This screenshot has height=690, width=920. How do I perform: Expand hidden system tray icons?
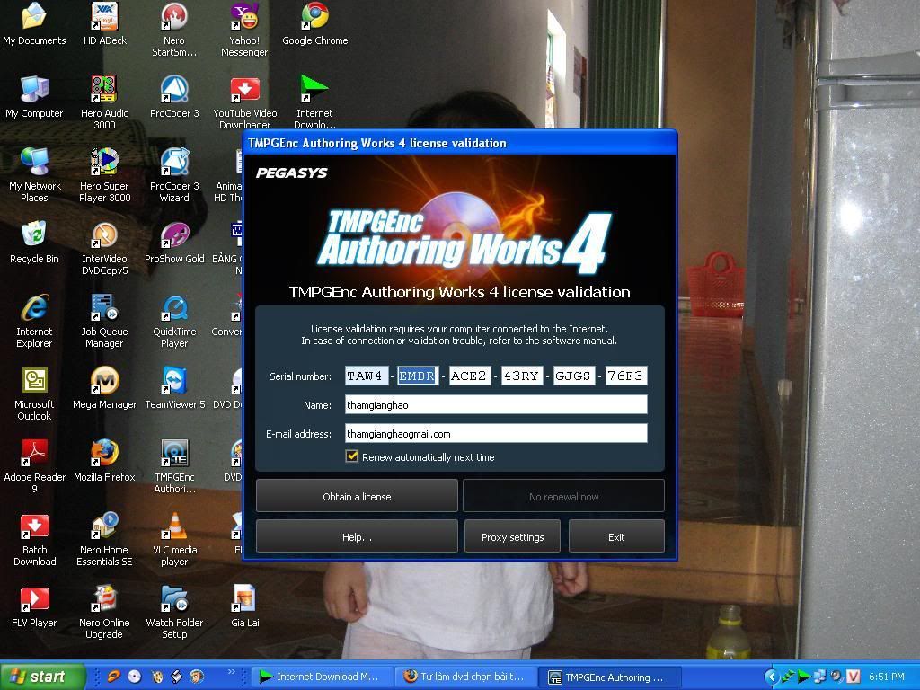point(772,677)
